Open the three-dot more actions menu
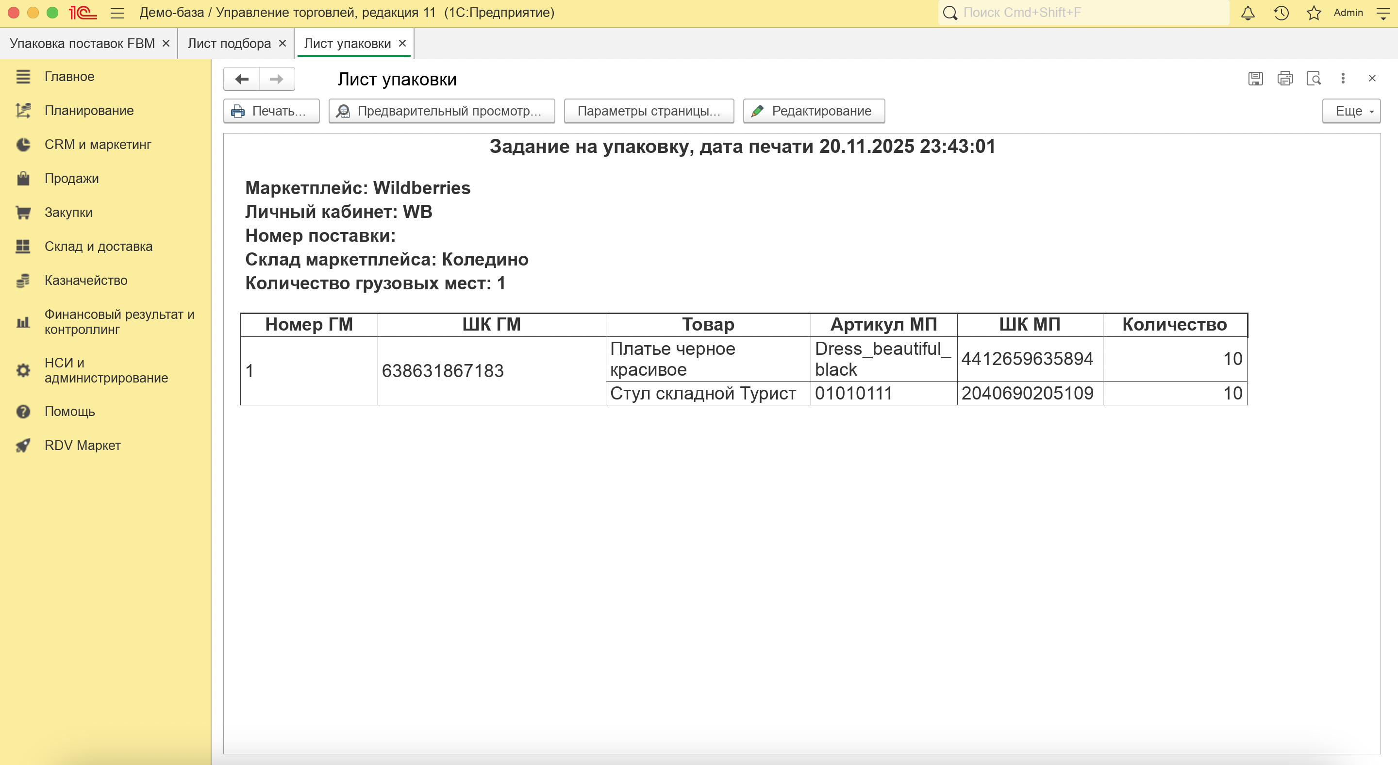This screenshot has height=765, width=1398. [x=1343, y=79]
